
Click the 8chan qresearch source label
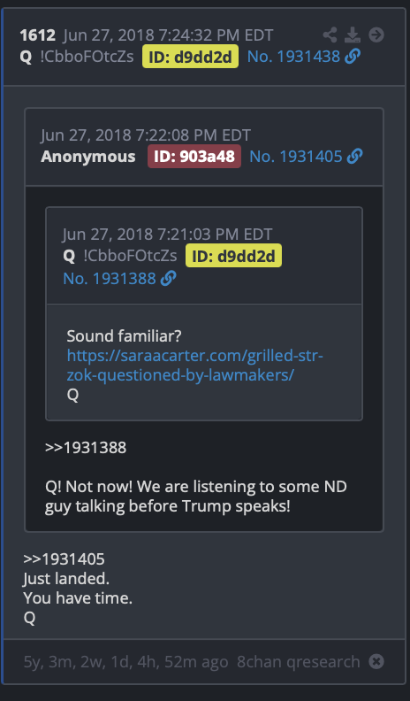pyautogui.click(x=298, y=661)
